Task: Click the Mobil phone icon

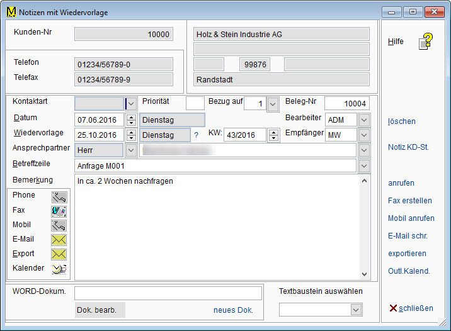Action: (59, 225)
